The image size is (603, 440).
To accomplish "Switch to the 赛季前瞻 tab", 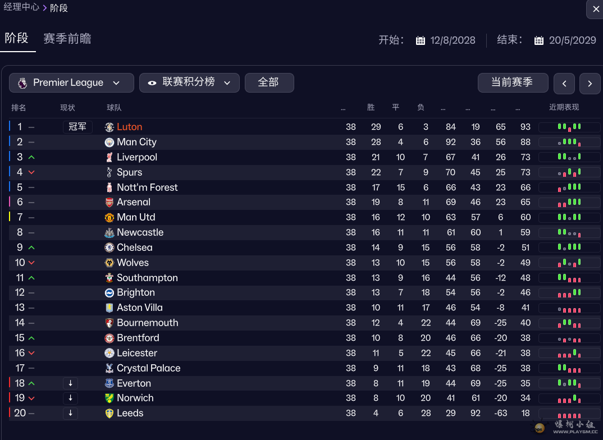I will (67, 39).
